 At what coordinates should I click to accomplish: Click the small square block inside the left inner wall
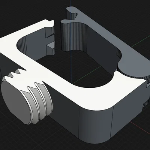point(51,48)
